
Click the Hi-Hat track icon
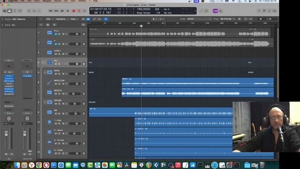pos(49,142)
